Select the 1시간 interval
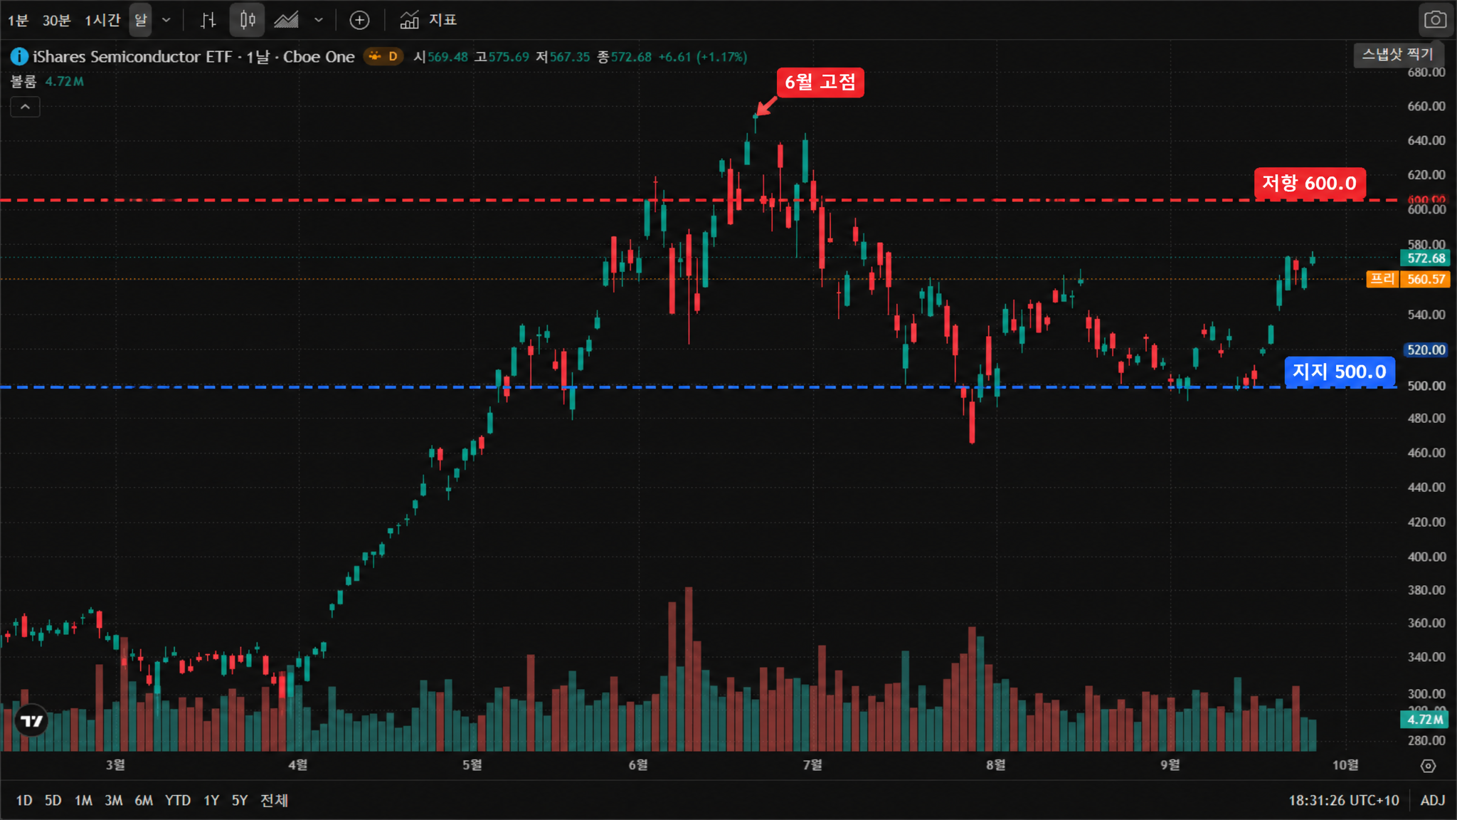This screenshot has height=820, width=1457. click(102, 20)
